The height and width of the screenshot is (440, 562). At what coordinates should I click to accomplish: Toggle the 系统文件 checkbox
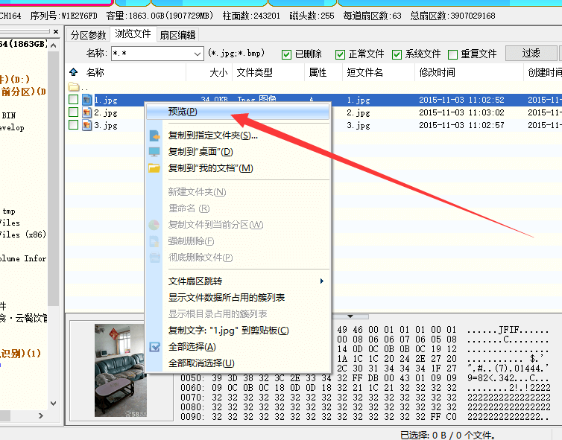click(397, 54)
